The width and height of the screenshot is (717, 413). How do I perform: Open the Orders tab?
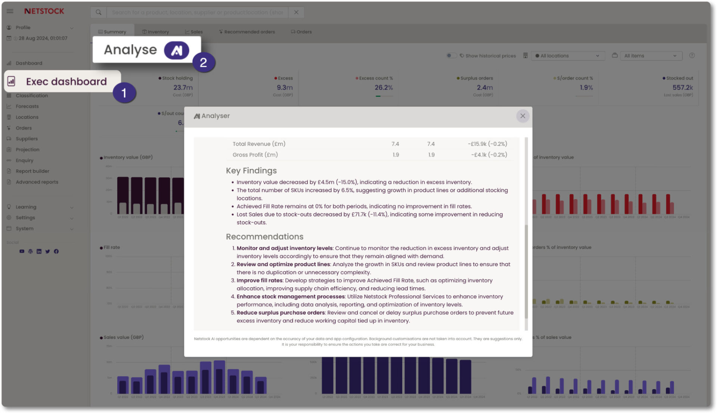click(x=301, y=32)
